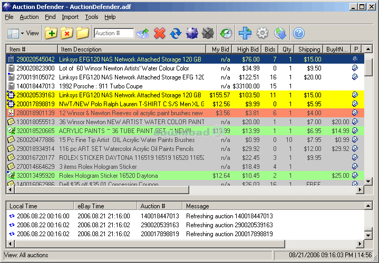
Task: Click the plain yellow folder toolbar icon
Action: coord(83,34)
